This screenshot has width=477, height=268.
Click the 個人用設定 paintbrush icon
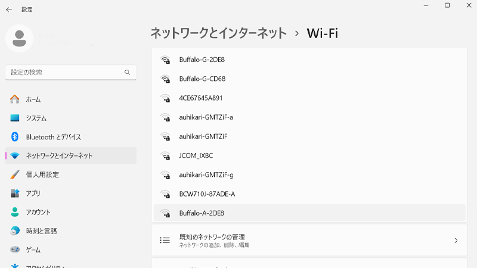coord(14,174)
